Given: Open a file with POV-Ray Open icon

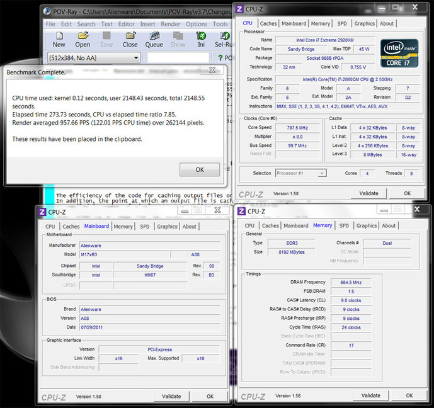Looking at the screenshot, I should 83,35.
